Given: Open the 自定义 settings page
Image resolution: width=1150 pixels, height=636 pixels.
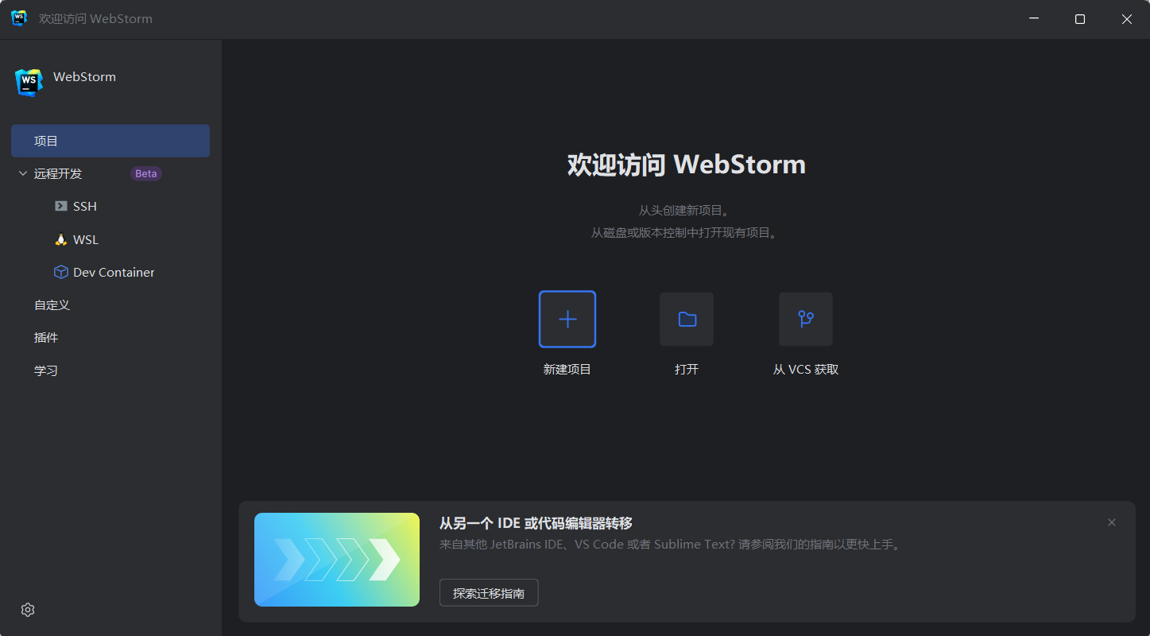Looking at the screenshot, I should (52, 304).
